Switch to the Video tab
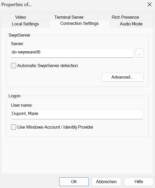The height and width of the screenshot is (188, 155). (21, 17)
